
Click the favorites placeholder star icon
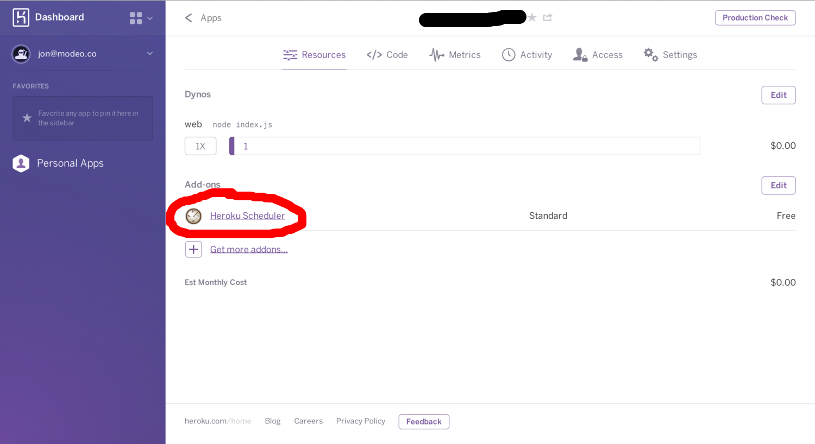tap(27, 118)
